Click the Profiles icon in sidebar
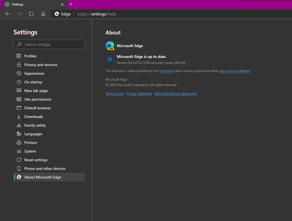 coord(19,56)
